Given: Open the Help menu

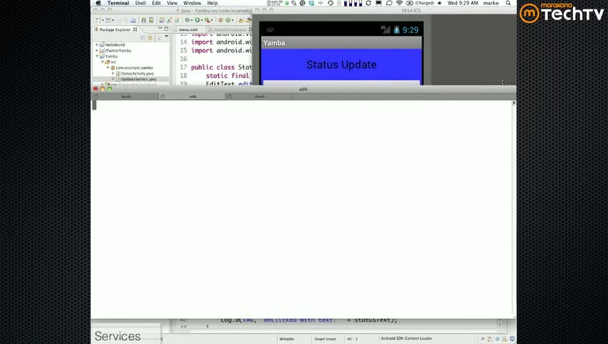Looking at the screenshot, I should coord(212,3).
